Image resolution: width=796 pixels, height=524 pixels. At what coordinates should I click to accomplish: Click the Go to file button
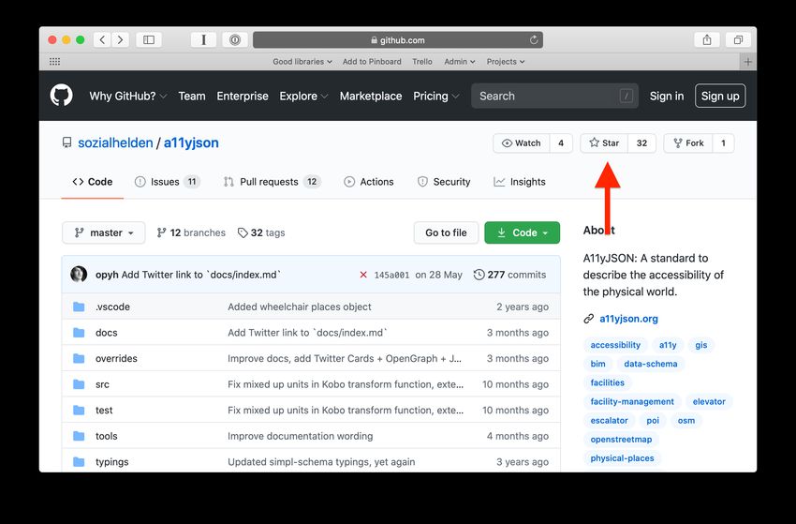446,232
